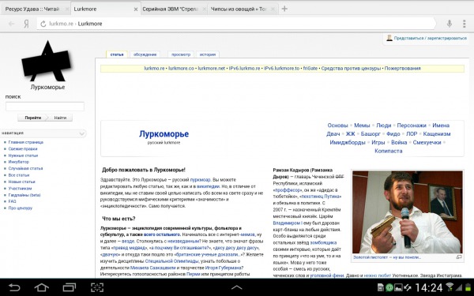Open the Двач category link
The height and width of the screenshot is (296, 474).
tap(333, 134)
